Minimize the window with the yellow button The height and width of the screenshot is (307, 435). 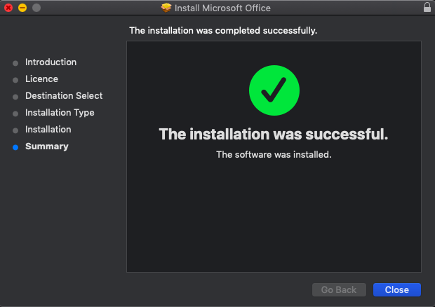[22, 8]
